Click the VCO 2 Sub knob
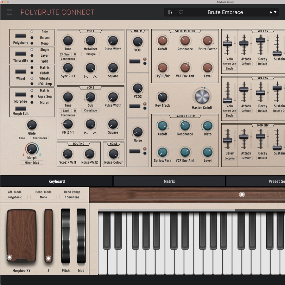 (x=90, y=97)
